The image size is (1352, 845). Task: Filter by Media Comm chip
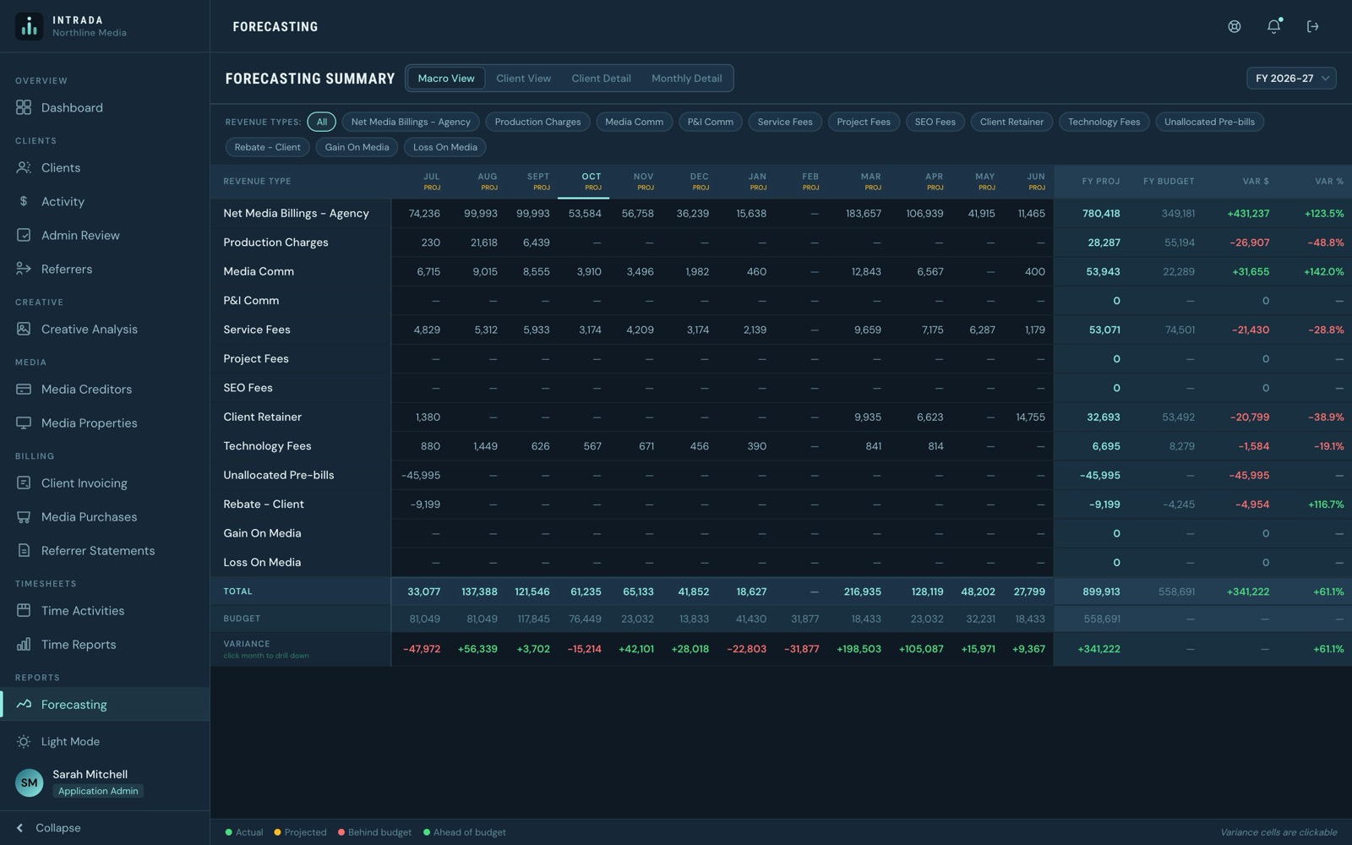tap(634, 122)
